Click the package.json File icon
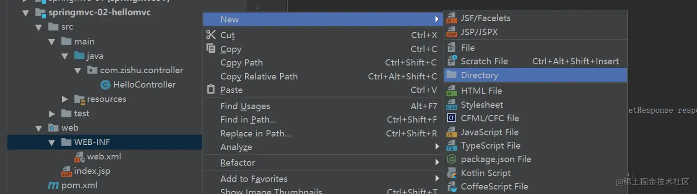This screenshot has width=697, height=194. point(452,159)
